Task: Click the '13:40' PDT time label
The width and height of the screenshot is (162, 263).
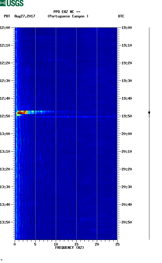Action: pos(5,205)
